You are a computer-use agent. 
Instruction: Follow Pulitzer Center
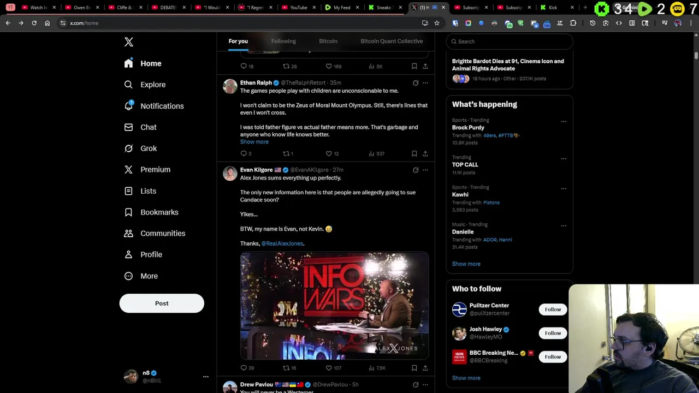[x=553, y=309]
